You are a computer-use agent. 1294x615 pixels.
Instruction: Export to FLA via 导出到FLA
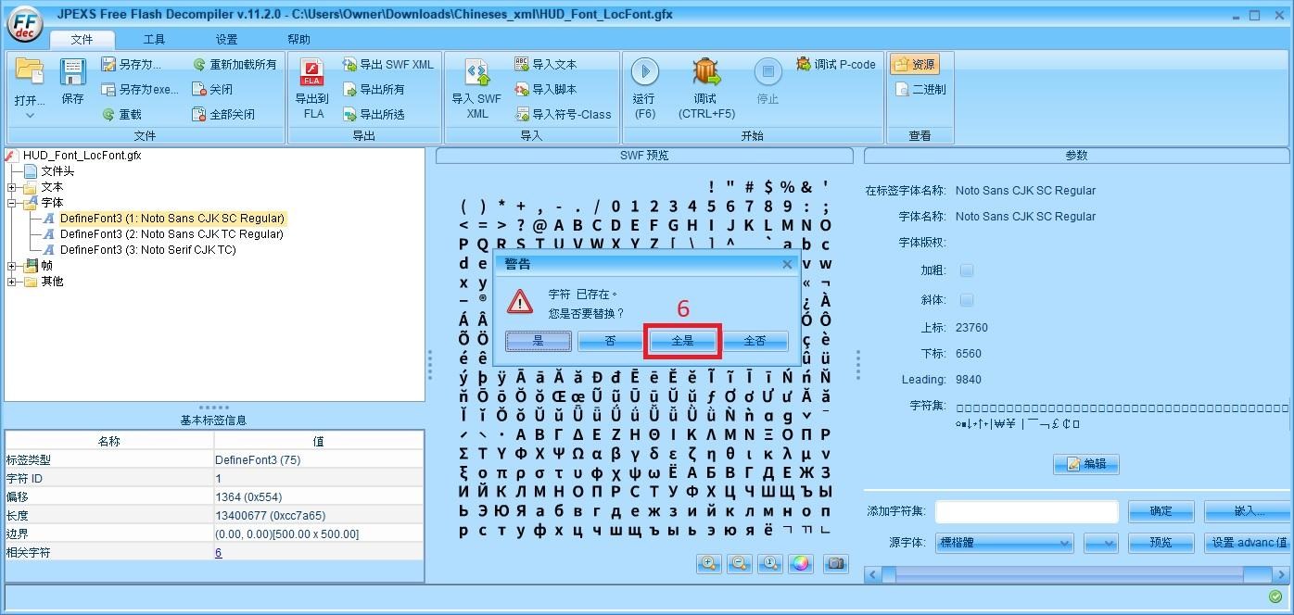312,89
